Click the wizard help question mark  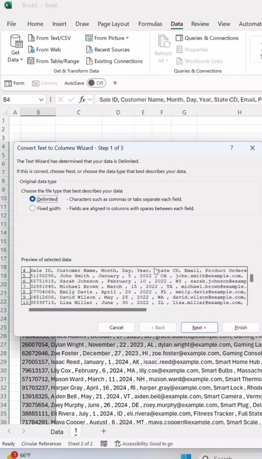tap(232, 148)
